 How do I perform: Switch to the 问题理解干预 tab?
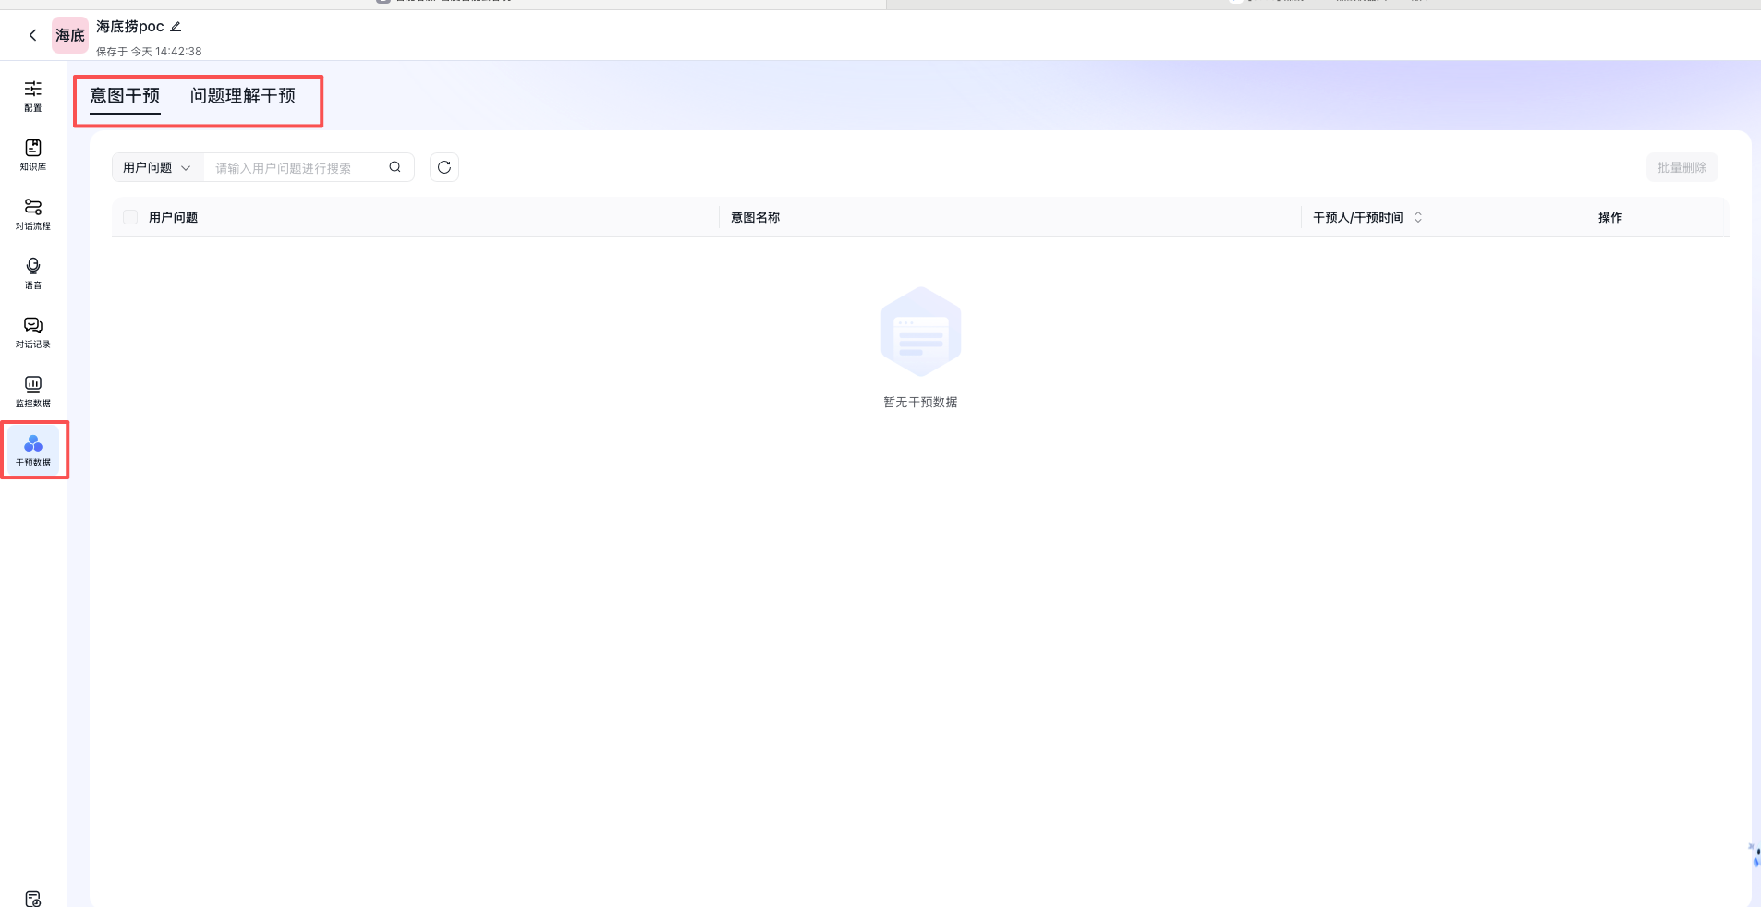(x=243, y=95)
